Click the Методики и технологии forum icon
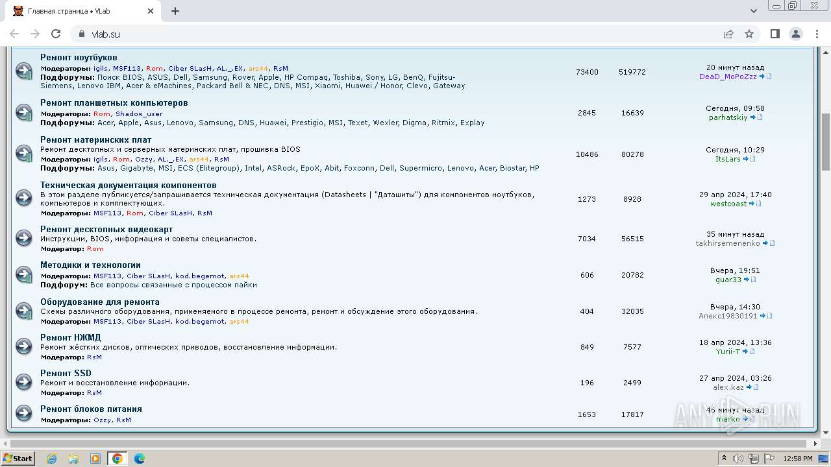831x467 pixels. point(24,275)
